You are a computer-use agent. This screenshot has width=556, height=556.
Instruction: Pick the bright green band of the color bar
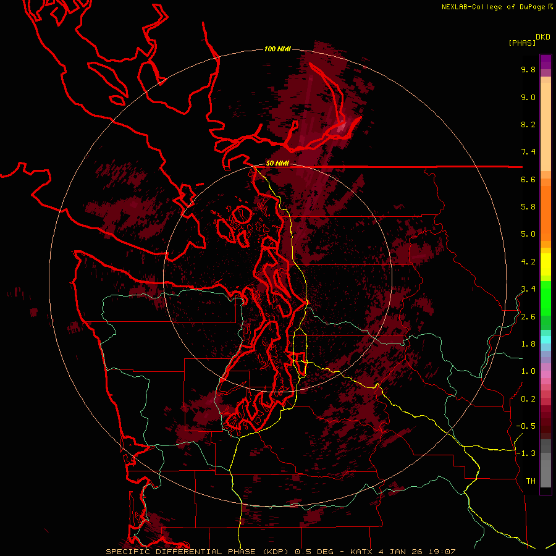coord(545,298)
